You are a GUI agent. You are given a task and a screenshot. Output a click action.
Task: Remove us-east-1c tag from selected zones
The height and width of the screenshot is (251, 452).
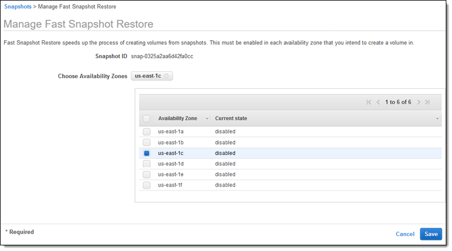coord(167,76)
